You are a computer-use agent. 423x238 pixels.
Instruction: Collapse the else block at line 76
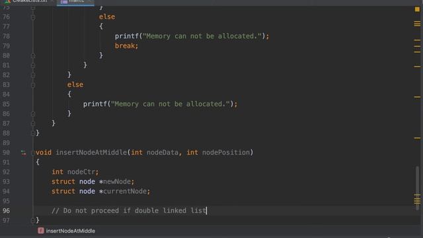(33, 17)
